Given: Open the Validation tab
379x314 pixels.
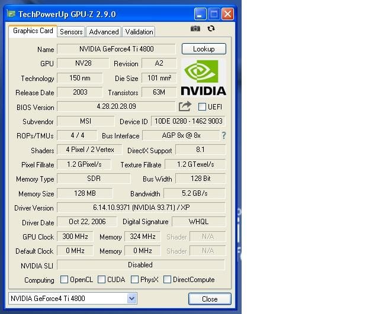Looking at the screenshot, I should point(139,32).
